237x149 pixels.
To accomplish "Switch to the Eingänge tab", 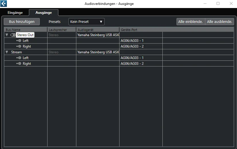I will click(15, 13).
